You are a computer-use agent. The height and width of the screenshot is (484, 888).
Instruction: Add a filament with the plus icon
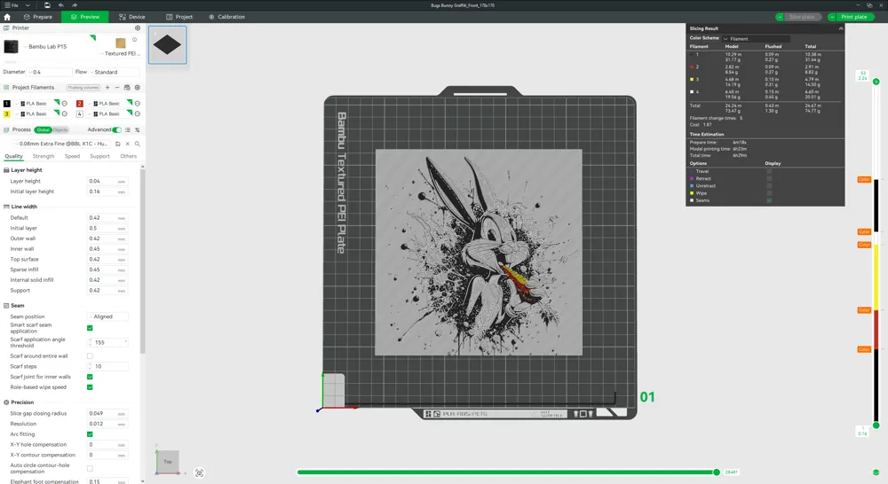[x=107, y=88]
